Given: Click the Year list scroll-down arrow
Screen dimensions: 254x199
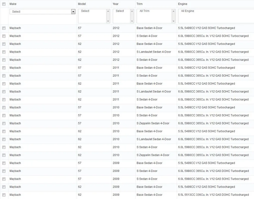Looking at the screenshot, I should click(132, 21).
